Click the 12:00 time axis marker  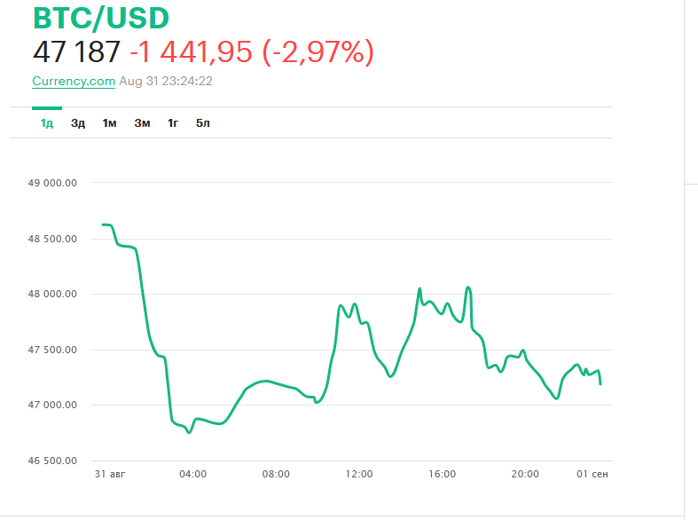(x=359, y=474)
